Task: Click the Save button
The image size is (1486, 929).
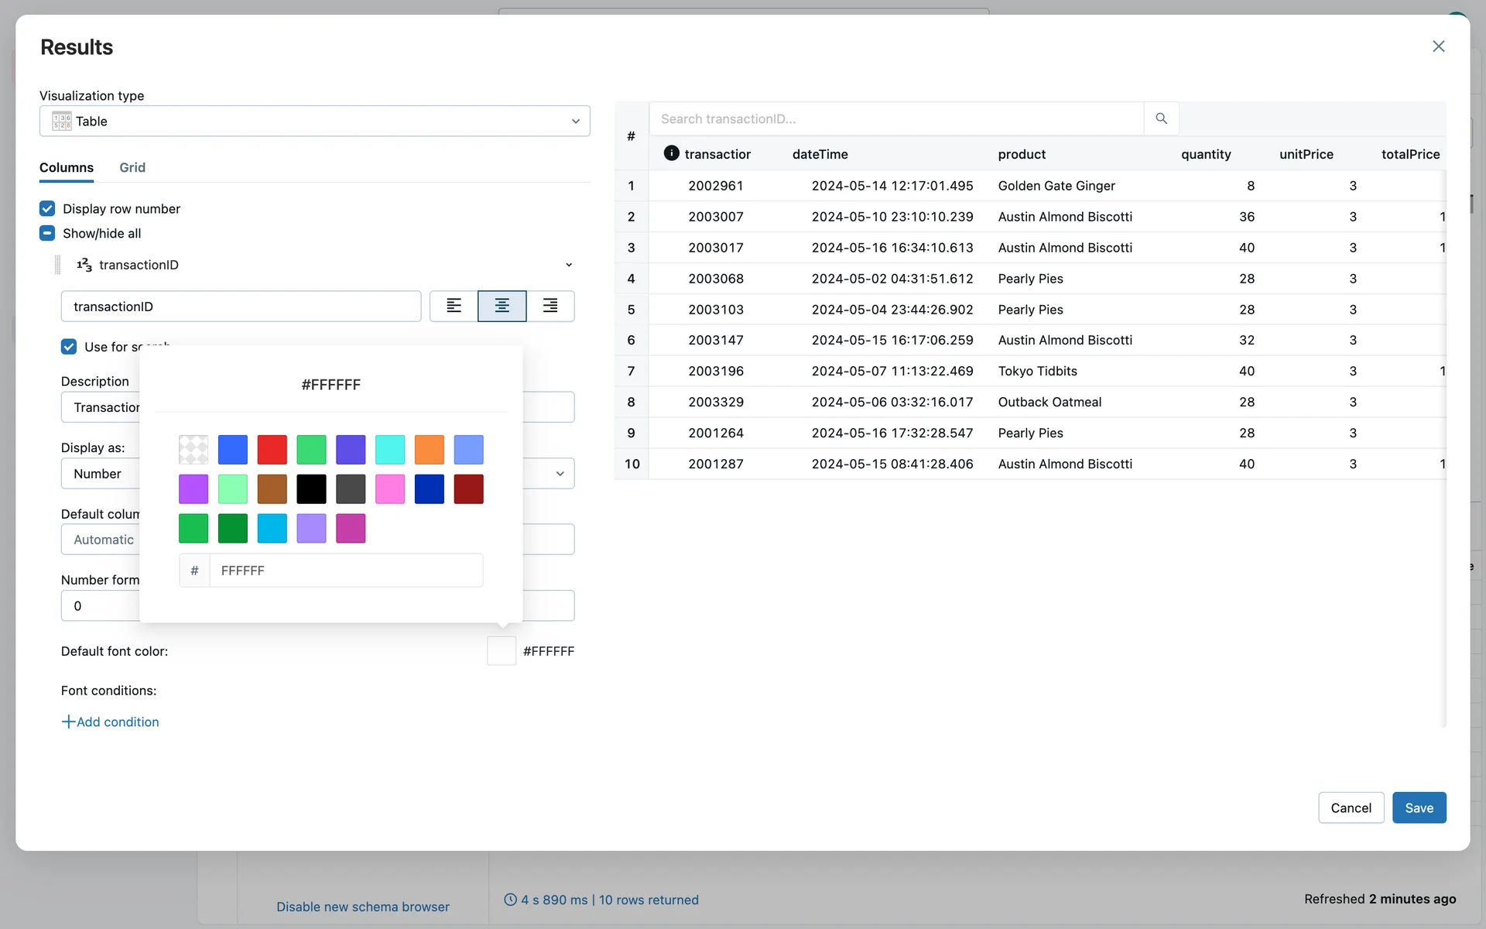Action: pos(1419,807)
